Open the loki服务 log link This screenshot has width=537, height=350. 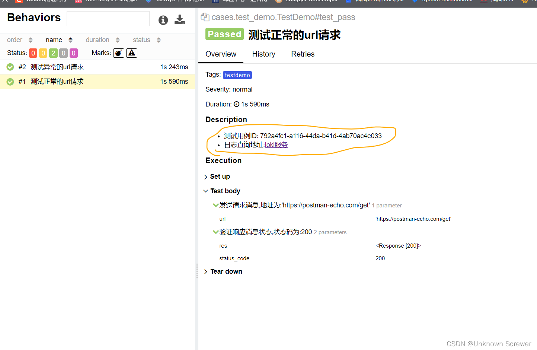(276, 145)
